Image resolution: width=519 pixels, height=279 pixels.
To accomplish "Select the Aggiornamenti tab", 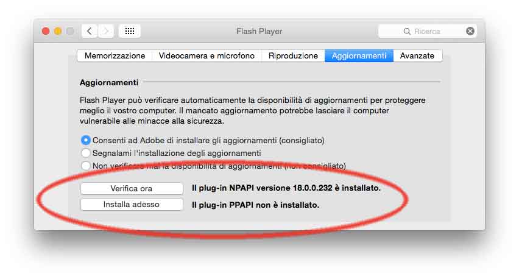I will pos(359,55).
